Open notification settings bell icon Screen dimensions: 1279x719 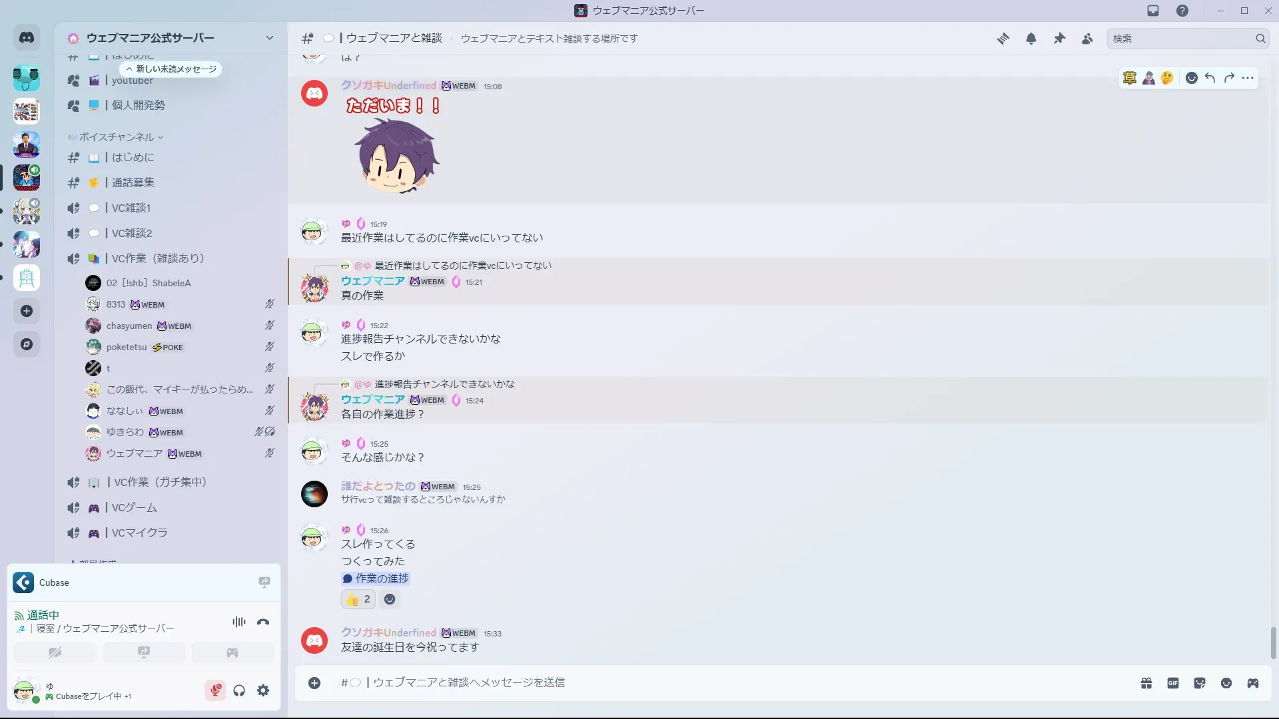(x=1031, y=39)
